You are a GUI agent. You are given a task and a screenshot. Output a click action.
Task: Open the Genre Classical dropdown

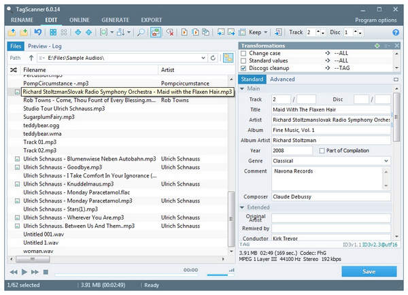386,161
